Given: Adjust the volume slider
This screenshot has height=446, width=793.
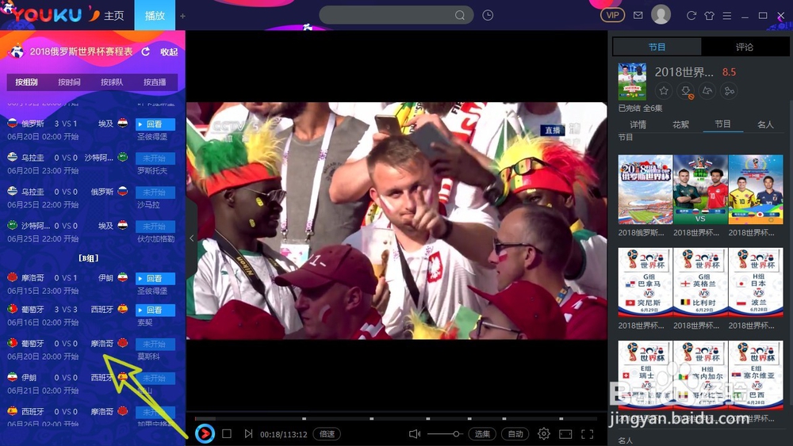Looking at the screenshot, I should [x=444, y=434].
